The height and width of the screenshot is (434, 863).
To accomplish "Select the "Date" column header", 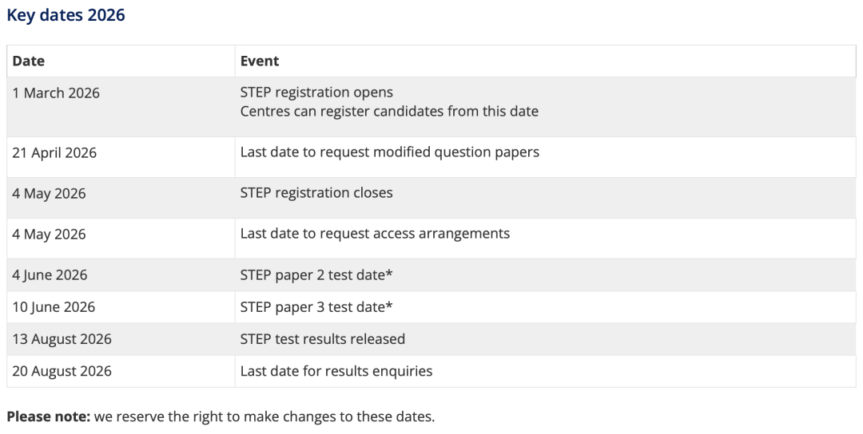I will tap(29, 61).
